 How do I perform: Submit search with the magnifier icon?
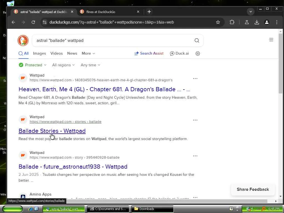(x=197, y=40)
